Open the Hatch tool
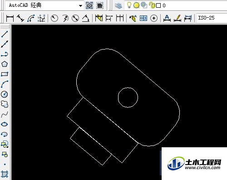The width and height of the screenshot is (227, 180). [5, 174]
